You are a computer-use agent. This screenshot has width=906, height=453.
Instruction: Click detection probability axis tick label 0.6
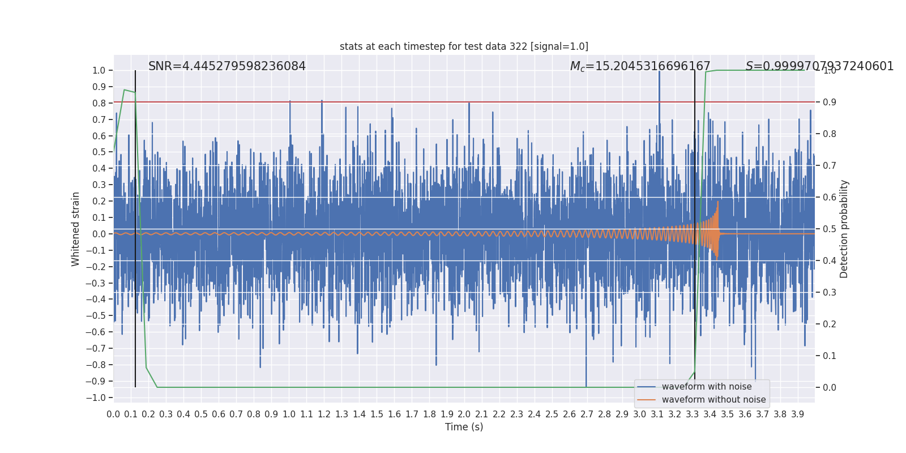tap(830, 197)
